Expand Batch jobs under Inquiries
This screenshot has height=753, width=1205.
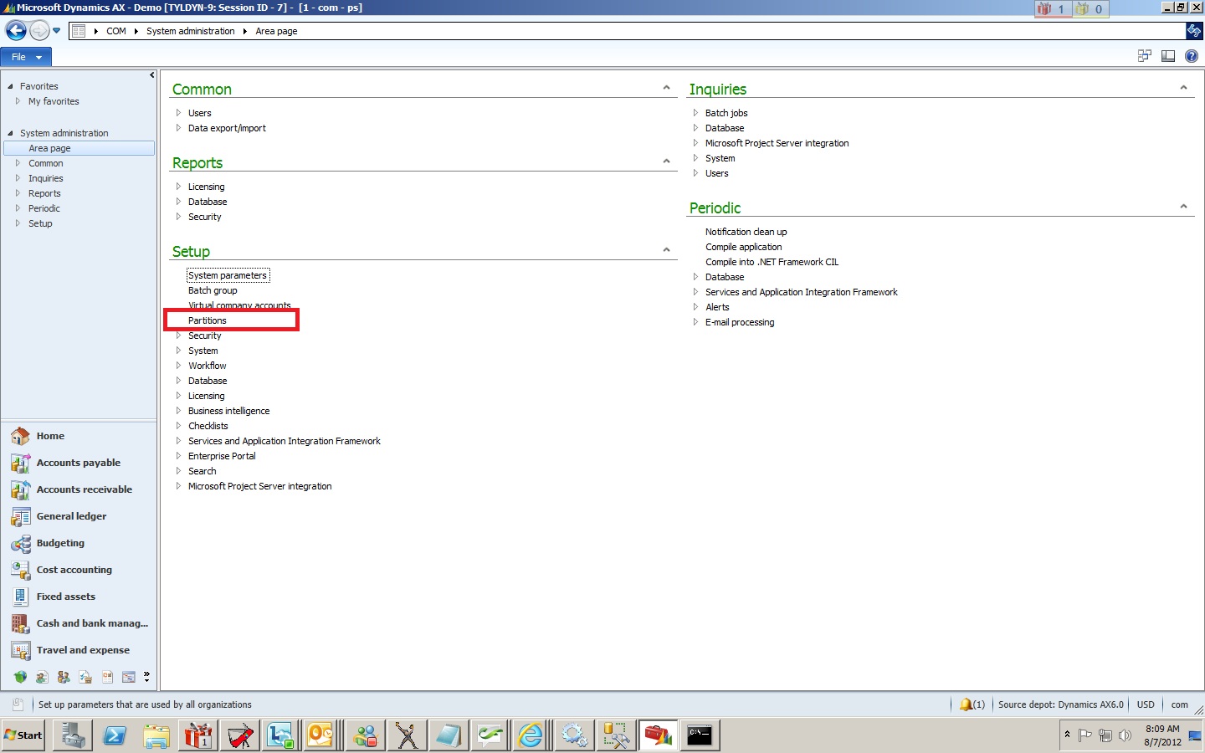[695, 113]
